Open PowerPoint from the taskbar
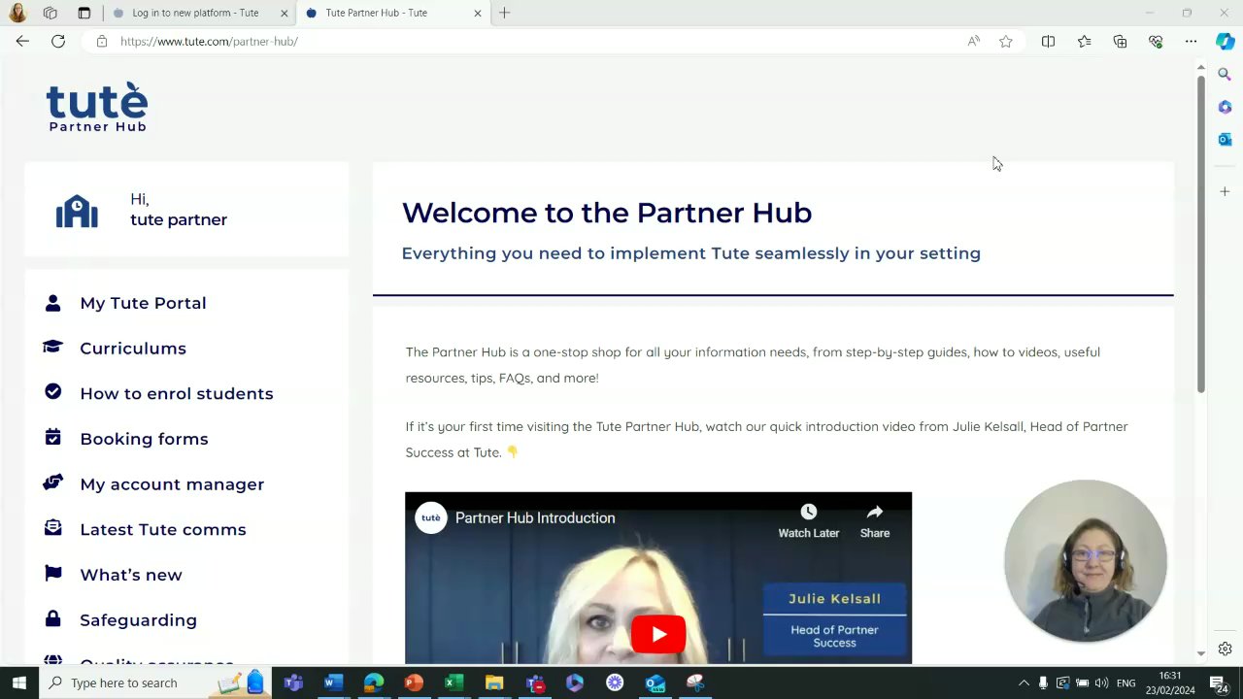Image resolution: width=1243 pixels, height=699 pixels. 414,682
